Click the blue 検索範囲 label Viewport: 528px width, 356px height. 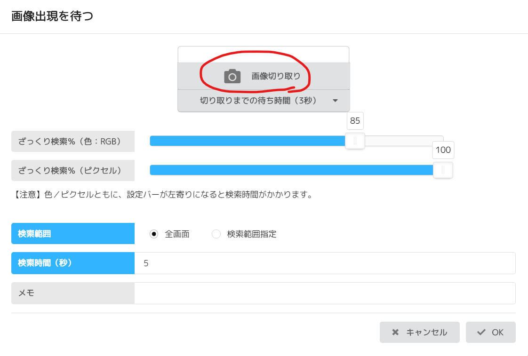tap(73, 234)
